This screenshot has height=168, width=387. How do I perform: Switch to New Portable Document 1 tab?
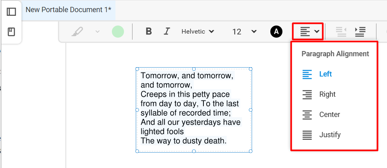tap(68, 10)
